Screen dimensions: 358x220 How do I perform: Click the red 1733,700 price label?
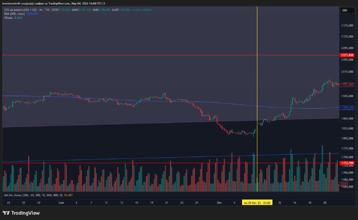coord(347,163)
